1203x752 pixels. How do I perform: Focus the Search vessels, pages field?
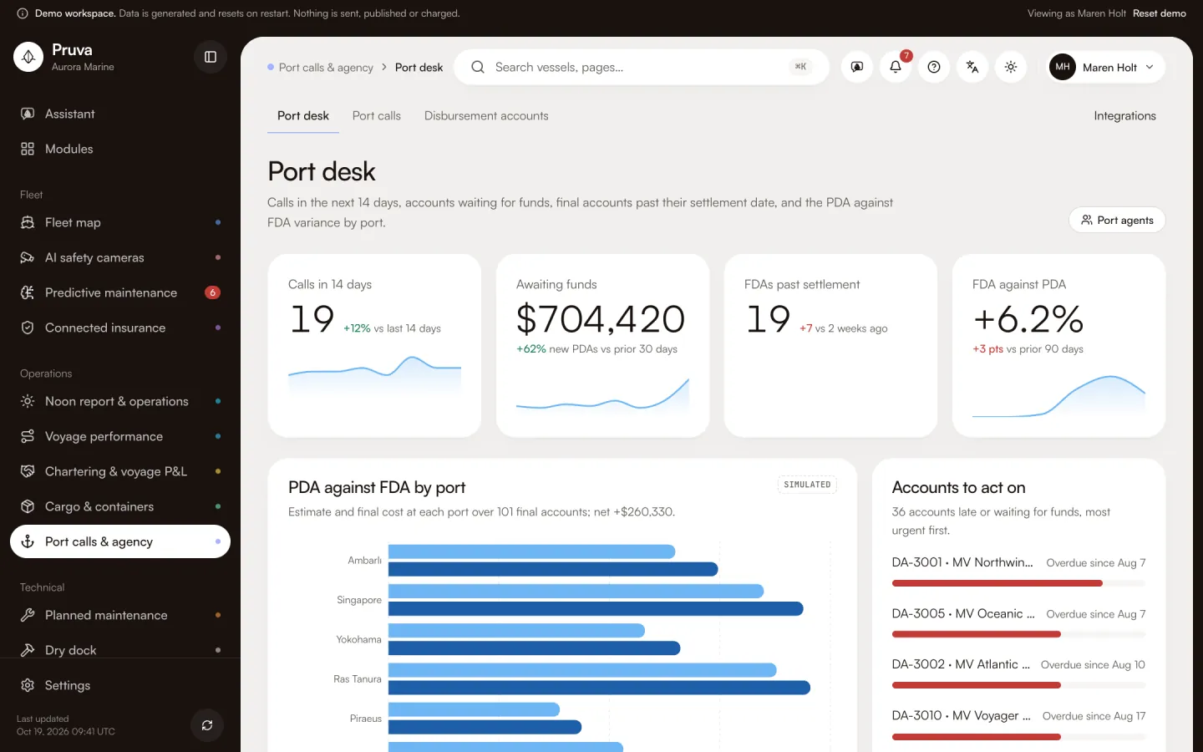642,67
